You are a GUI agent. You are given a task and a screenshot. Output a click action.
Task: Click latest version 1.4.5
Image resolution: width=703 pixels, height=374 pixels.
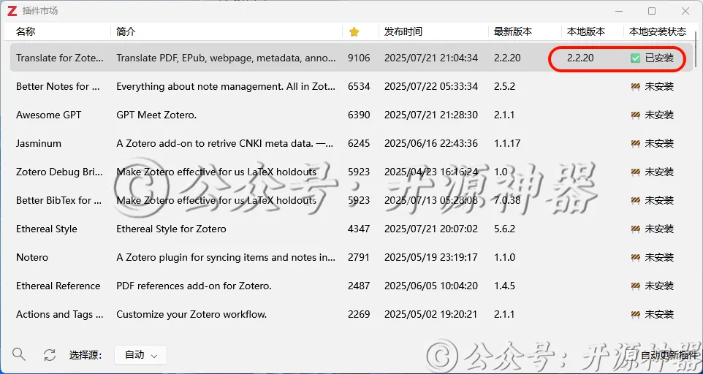[504, 286]
